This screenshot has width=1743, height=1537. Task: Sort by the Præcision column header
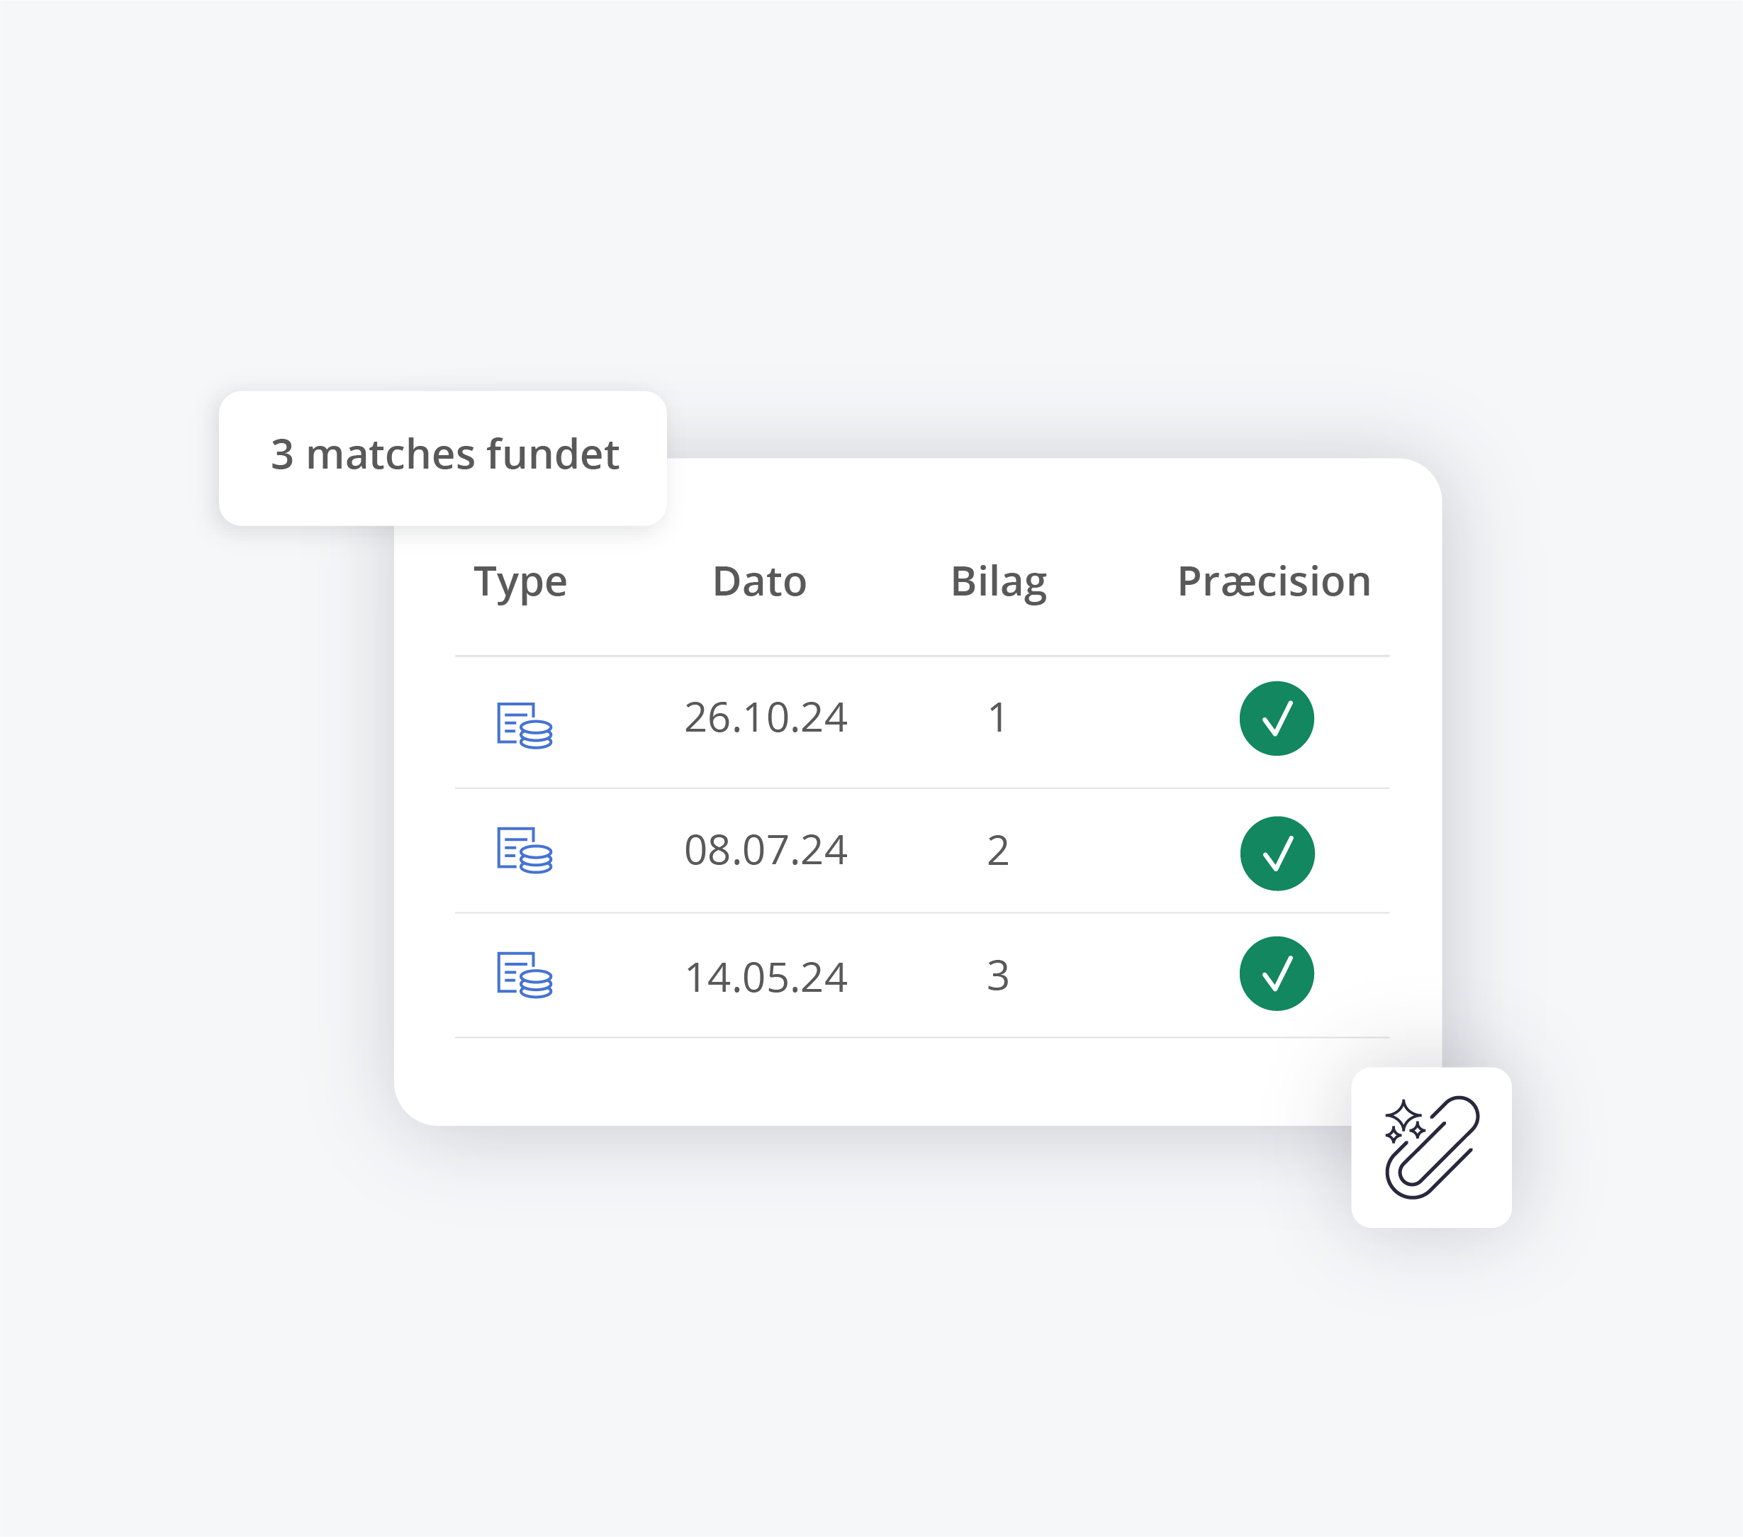(1274, 582)
